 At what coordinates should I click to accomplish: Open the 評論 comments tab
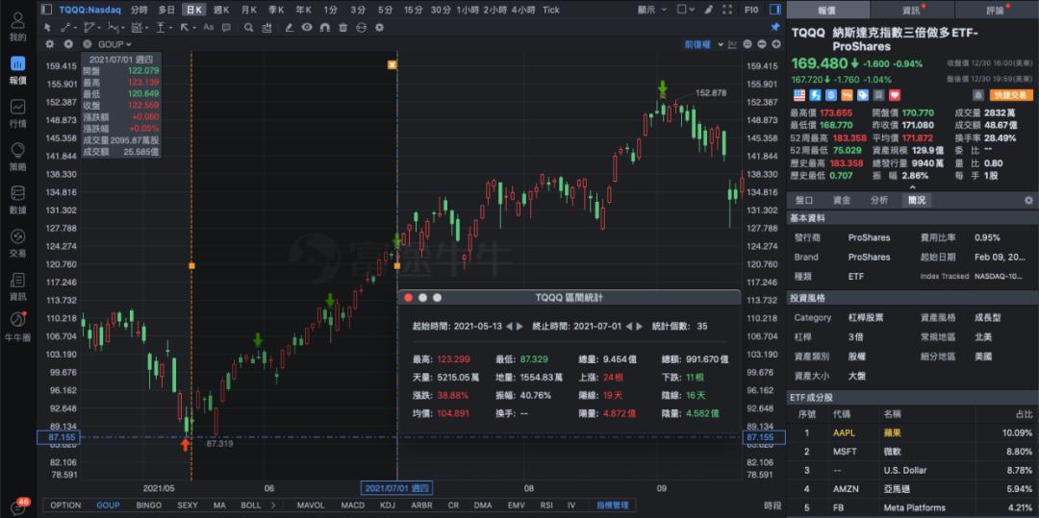click(997, 10)
